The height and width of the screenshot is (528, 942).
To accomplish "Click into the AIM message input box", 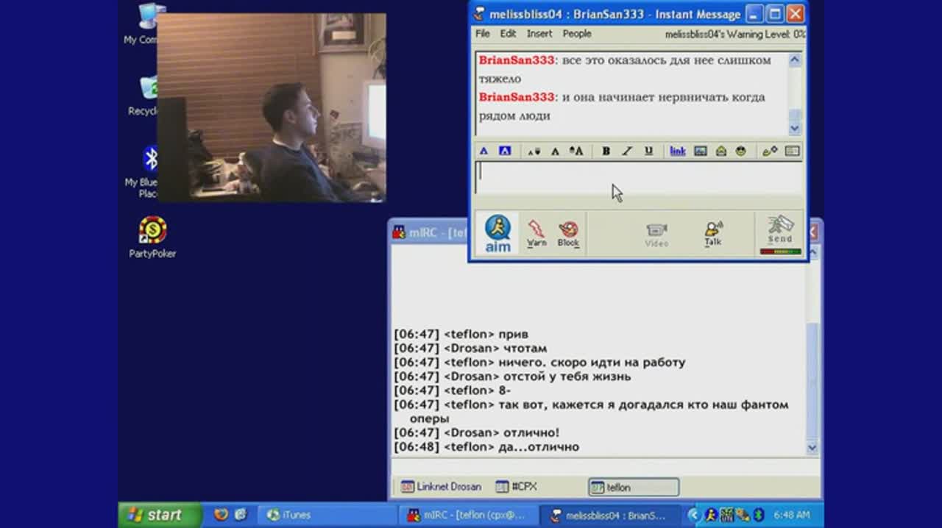I will 637,177.
